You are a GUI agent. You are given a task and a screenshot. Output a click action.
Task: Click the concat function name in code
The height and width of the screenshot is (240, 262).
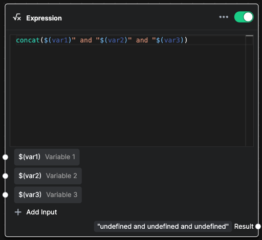(x=28, y=40)
